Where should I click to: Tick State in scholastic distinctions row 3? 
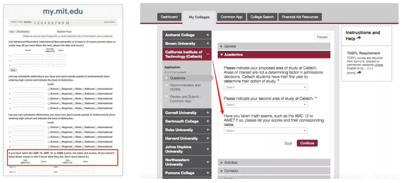[x=74, y=99]
